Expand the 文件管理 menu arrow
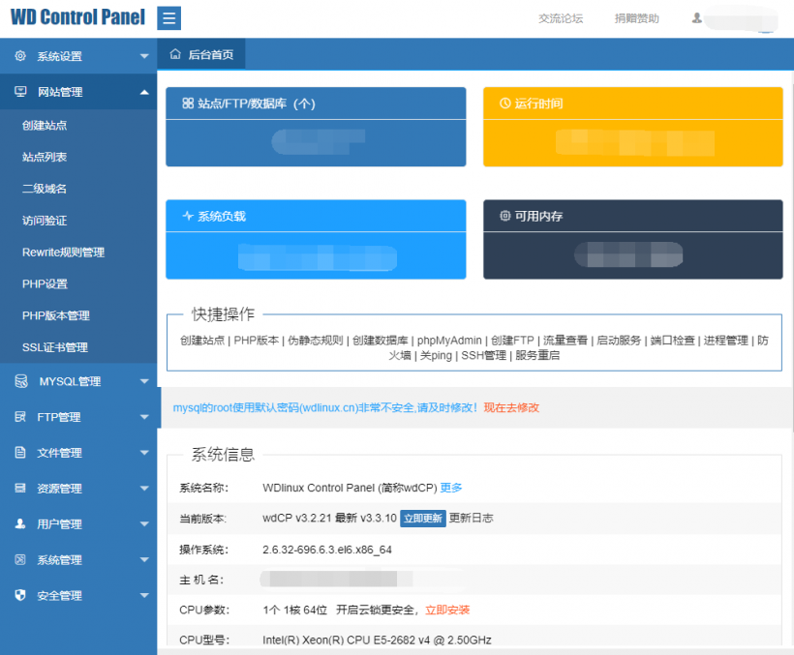Image resolution: width=794 pixels, height=655 pixels. [x=144, y=453]
